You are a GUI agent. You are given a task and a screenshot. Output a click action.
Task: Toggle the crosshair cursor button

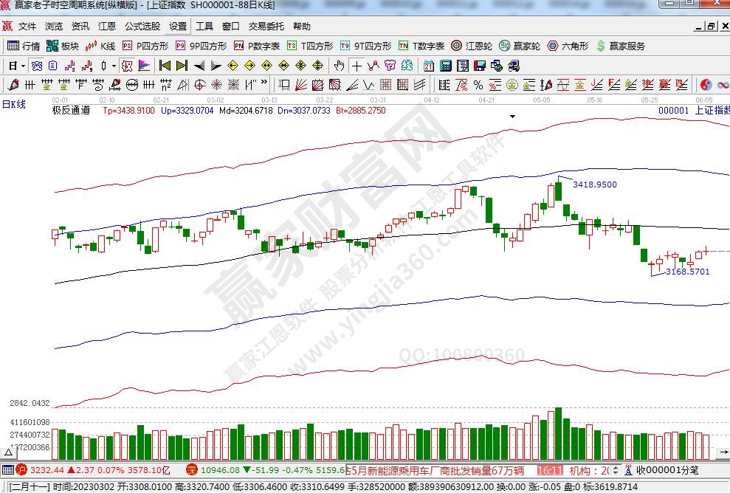357,65
